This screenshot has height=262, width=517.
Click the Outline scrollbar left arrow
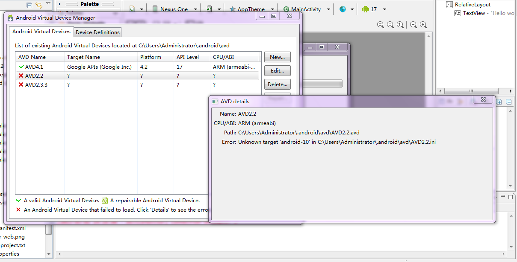click(440, 91)
